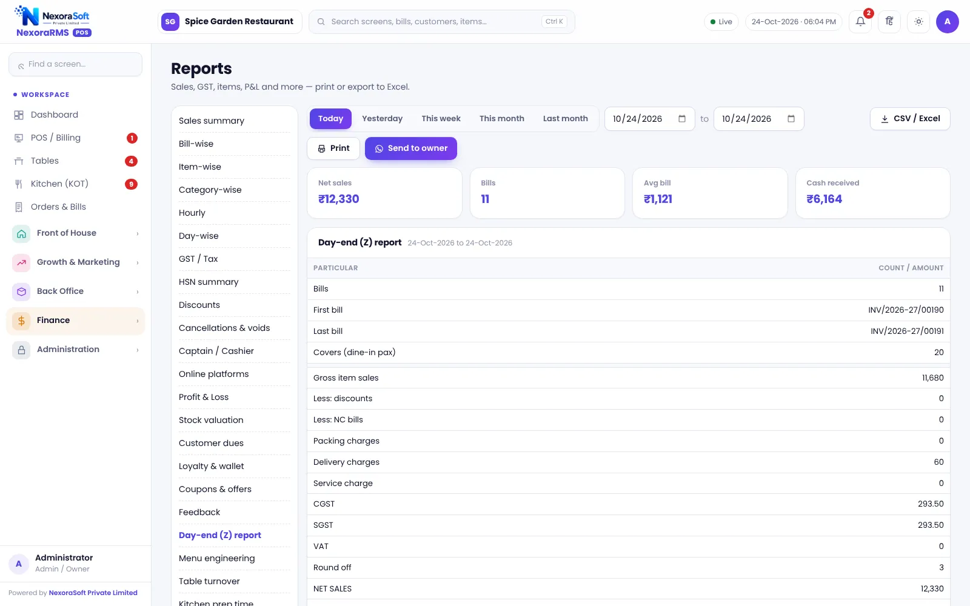Image resolution: width=970 pixels, height=606 pixels.
Task: Open calendar picker on end date field
Action: [x=791, y=119]
